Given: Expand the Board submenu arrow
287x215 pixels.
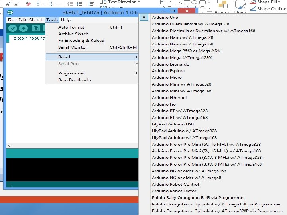Looking at the screenshot, I should [137, 57].
